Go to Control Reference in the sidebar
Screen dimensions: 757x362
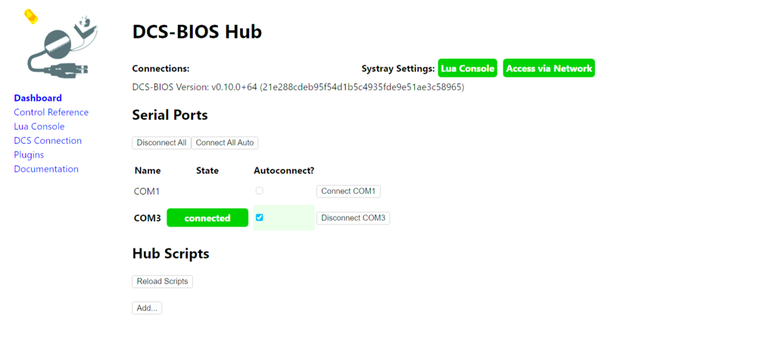click(x=51, y=112)
